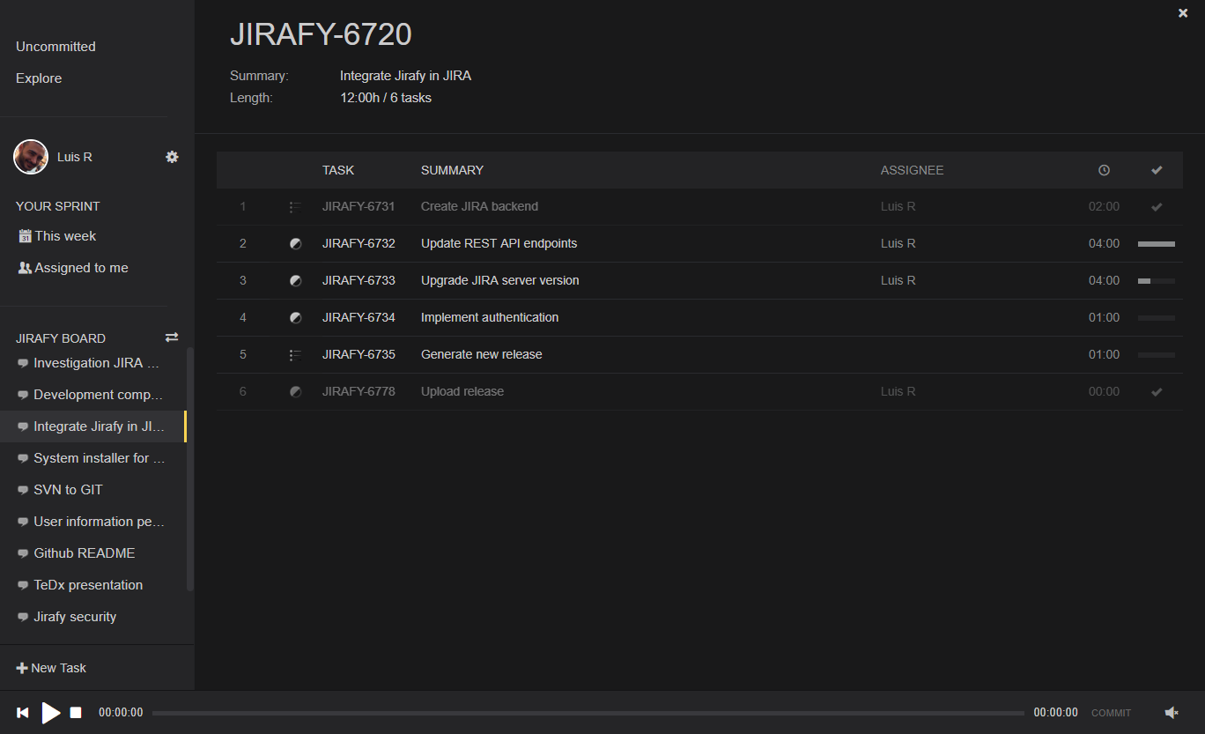Create a New Task
The image size is (1205, 734).
[51, 668]
